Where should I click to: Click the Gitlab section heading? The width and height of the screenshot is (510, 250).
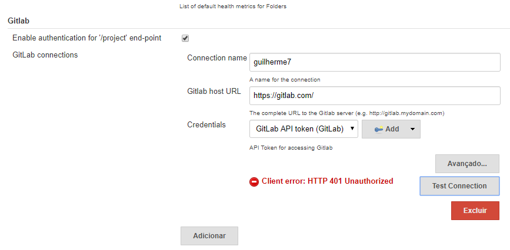[x=19, y=21]
